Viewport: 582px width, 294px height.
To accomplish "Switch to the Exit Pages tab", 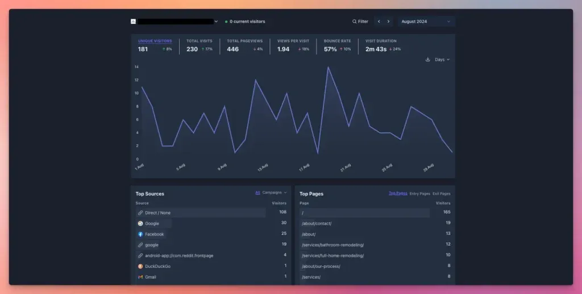I will tap(441, 194).
